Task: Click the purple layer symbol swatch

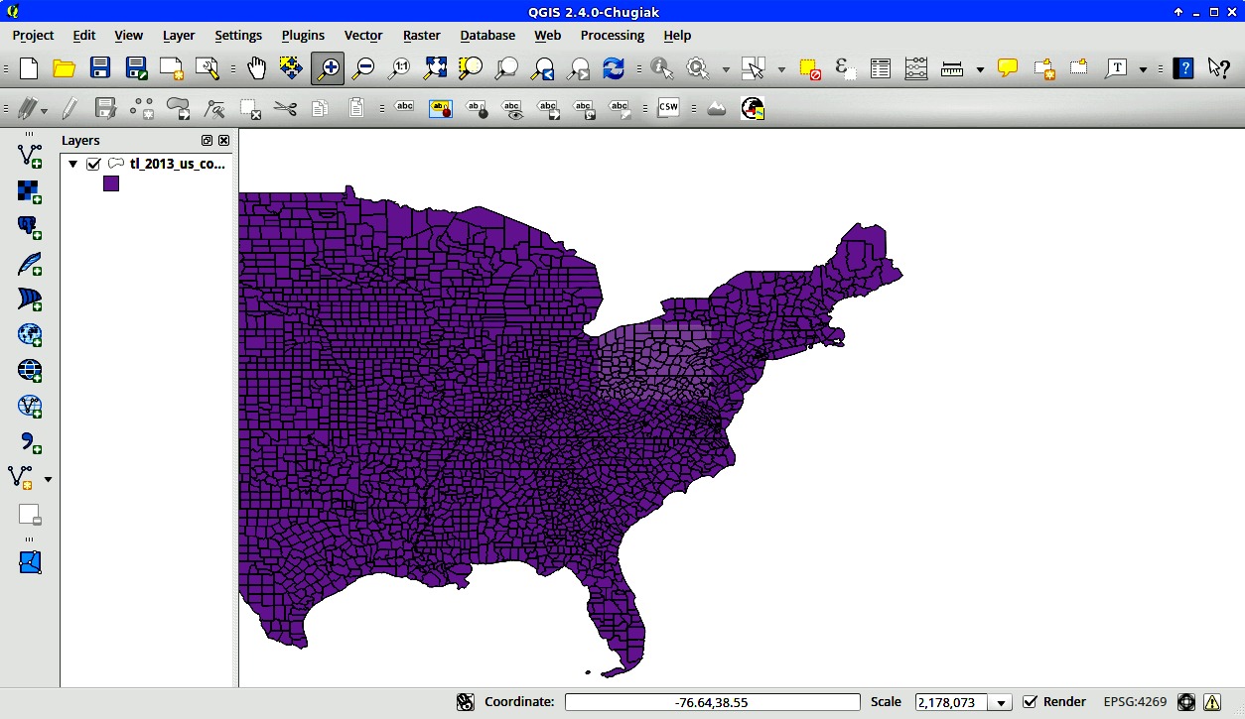Action: click(111, 183)
